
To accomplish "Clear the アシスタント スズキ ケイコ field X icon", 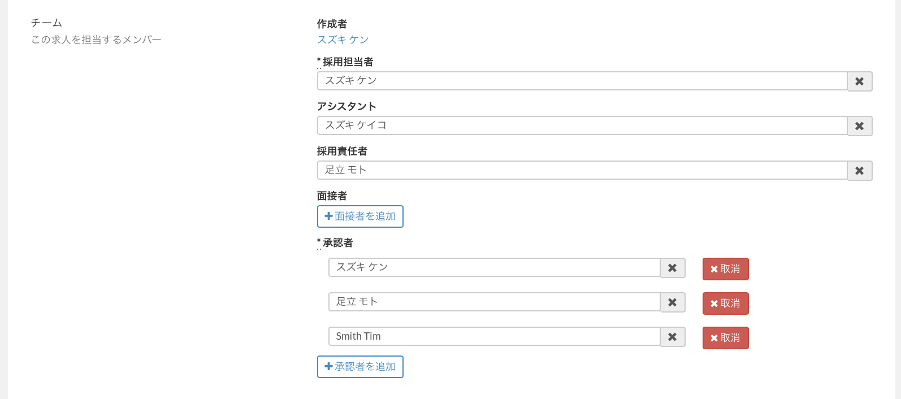I will coord(859,126).
